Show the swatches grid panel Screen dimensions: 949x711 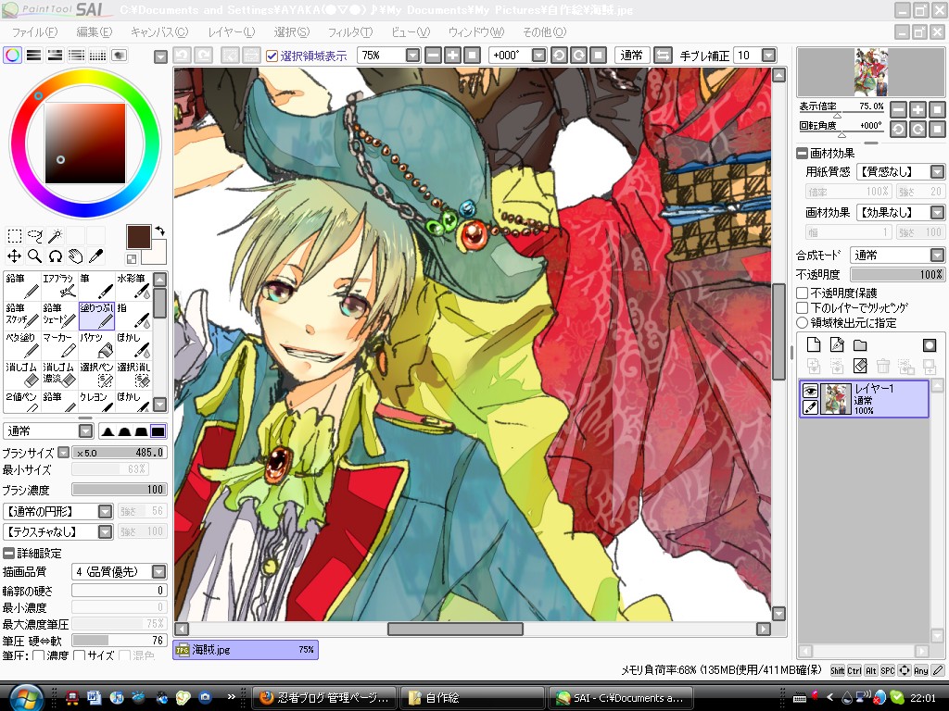pos(97,56)
